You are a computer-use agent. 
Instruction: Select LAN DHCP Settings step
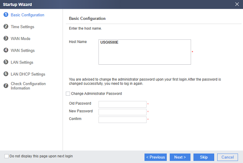point(28,74)
